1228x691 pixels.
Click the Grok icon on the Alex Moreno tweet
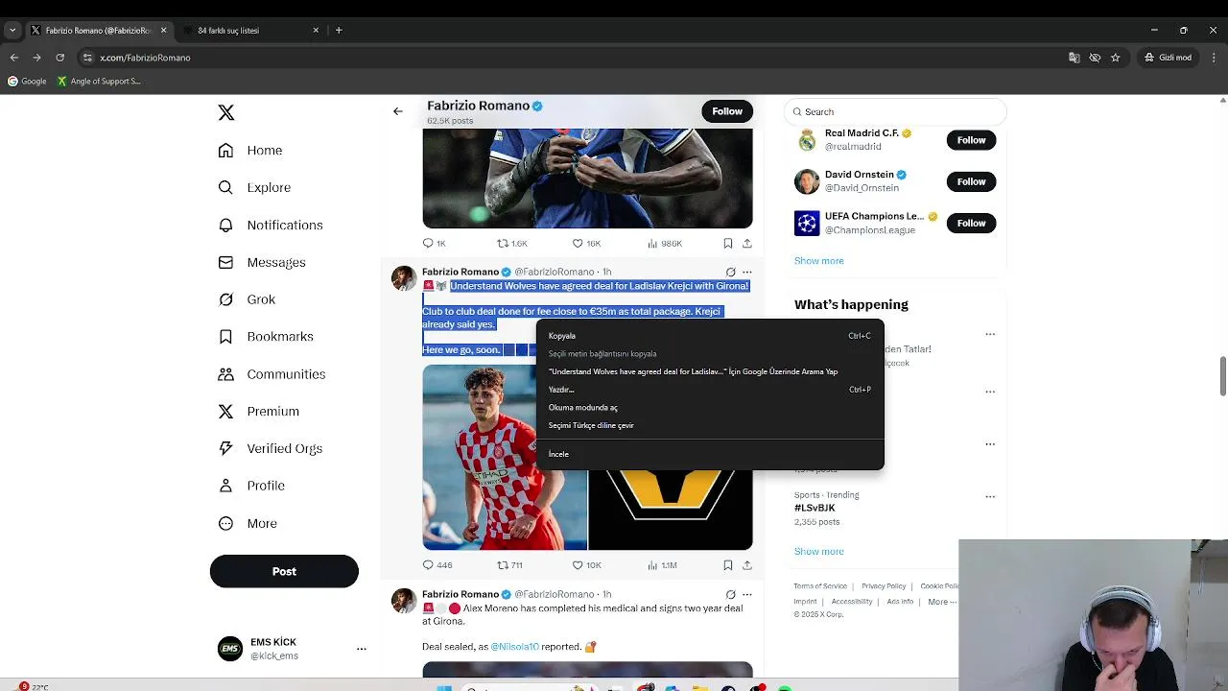(731, 595)
